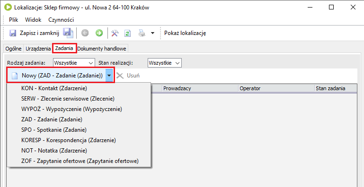
Task: Sort by the Operator column header
Action: tap(277, 88)
